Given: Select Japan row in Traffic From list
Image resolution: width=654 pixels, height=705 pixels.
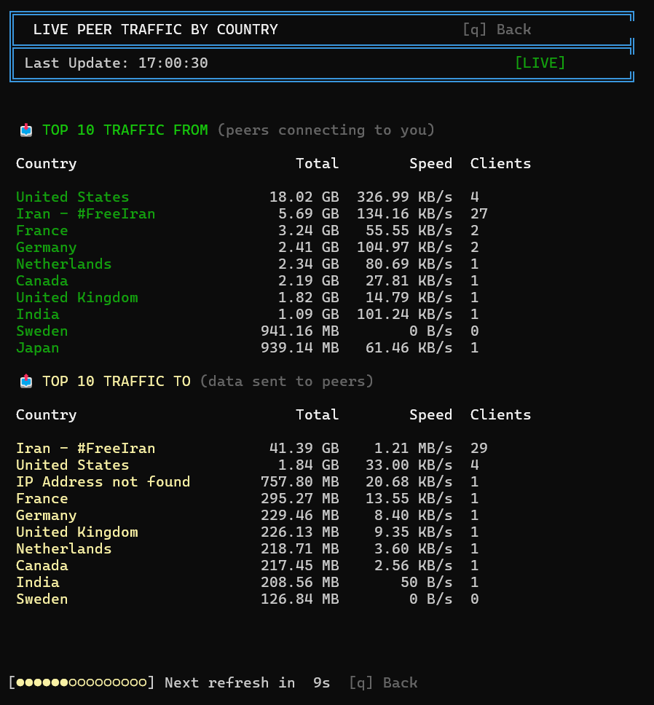Looking at the screenshot, I should coord(37,348).
